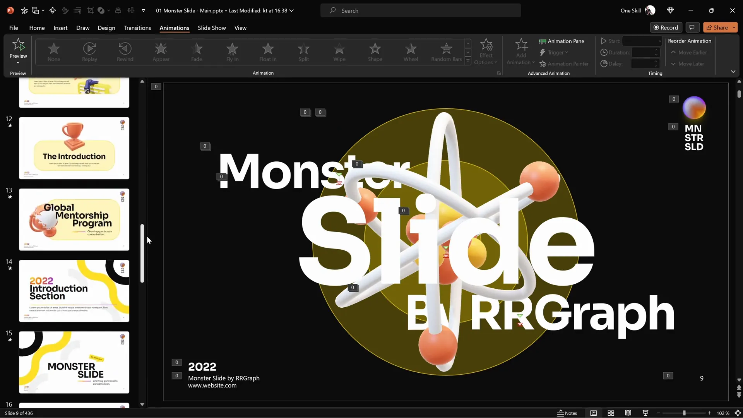Click the One Skill account avatar

pos(650,10)
